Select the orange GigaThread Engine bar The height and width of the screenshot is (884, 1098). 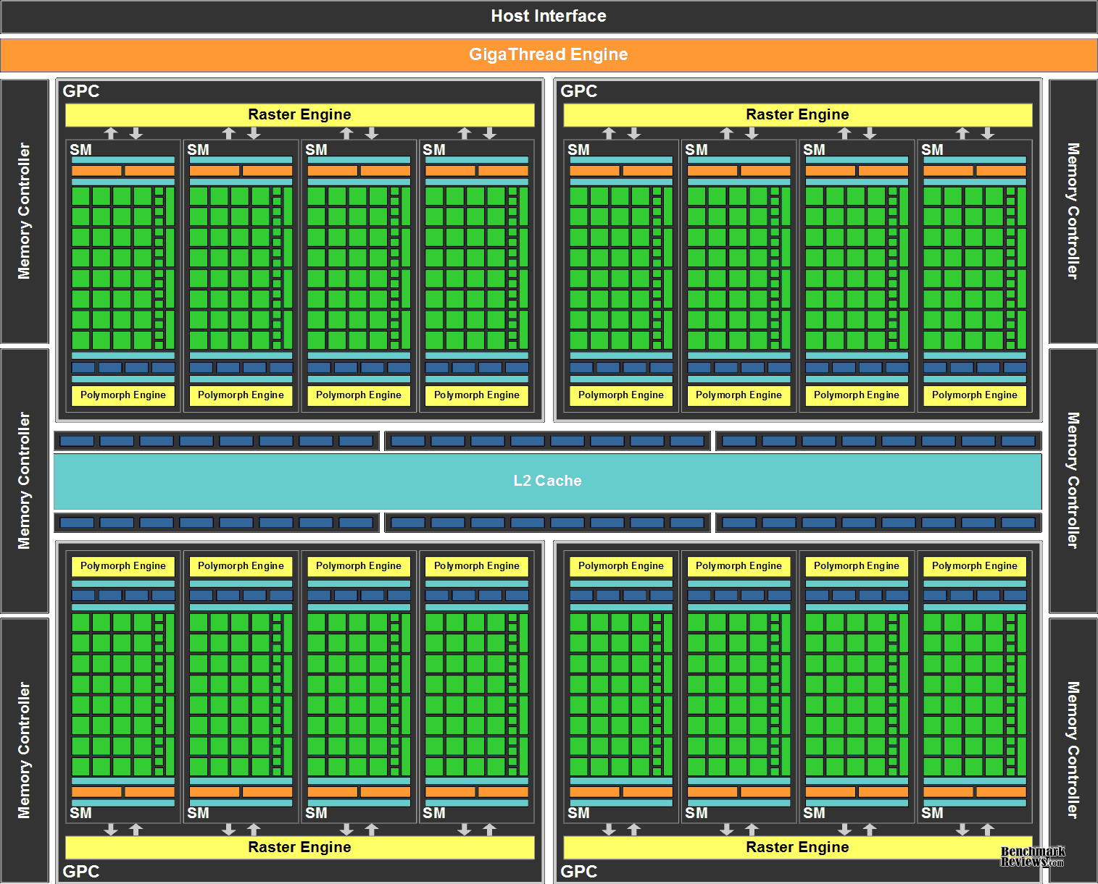(x=549, y=54)
